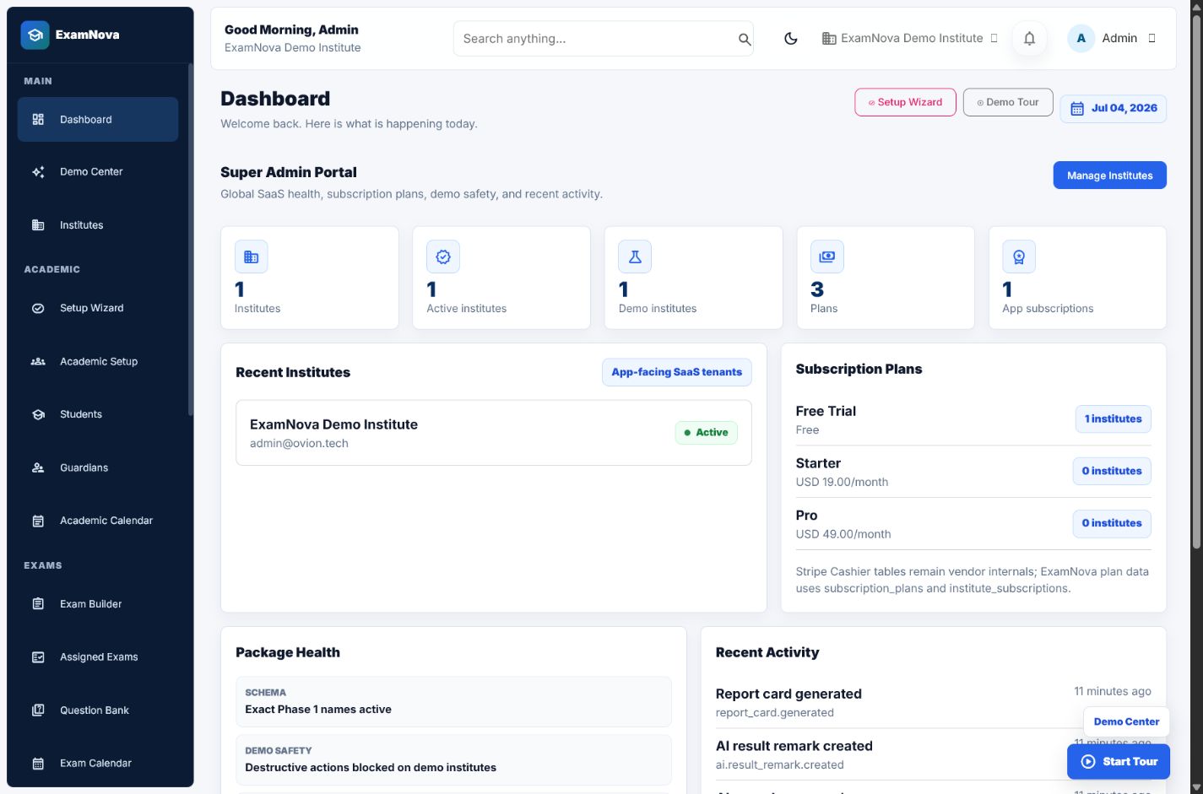Screen dimensions: 1203x794
Task: Click the Academic Setup people icon
Action: tap(38, 361)
